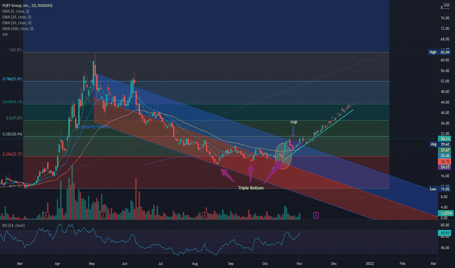Screen dimensions: 455x268
Task: Select the cup text annotation
Action: tap(294, 122)
